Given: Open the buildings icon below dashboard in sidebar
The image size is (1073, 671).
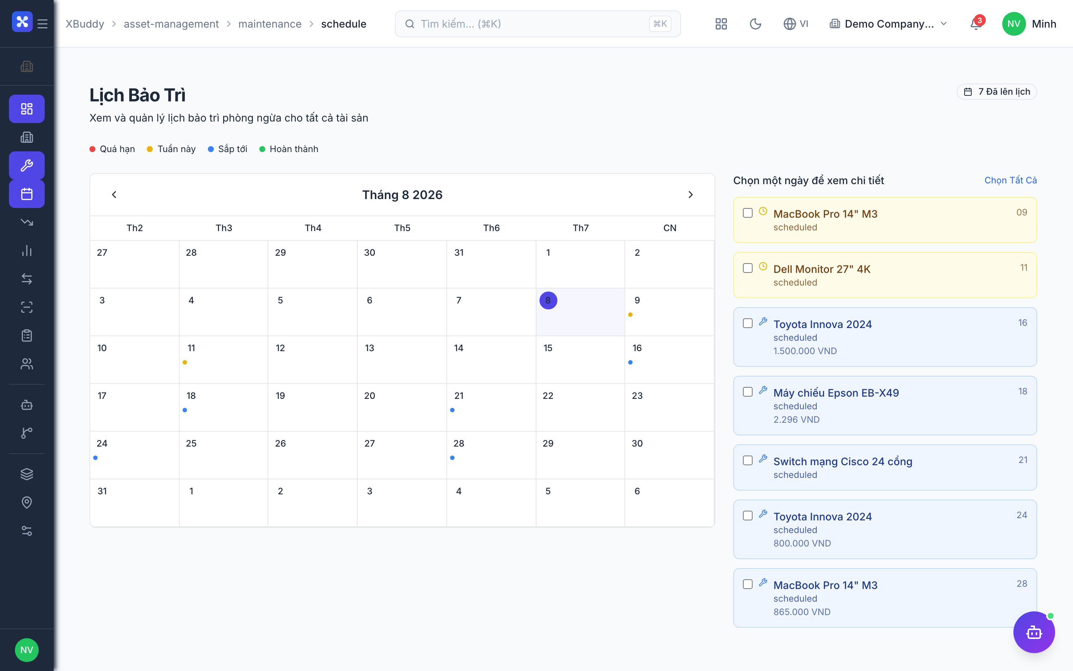Looking at the screenshot, I should tap(26, 137).
